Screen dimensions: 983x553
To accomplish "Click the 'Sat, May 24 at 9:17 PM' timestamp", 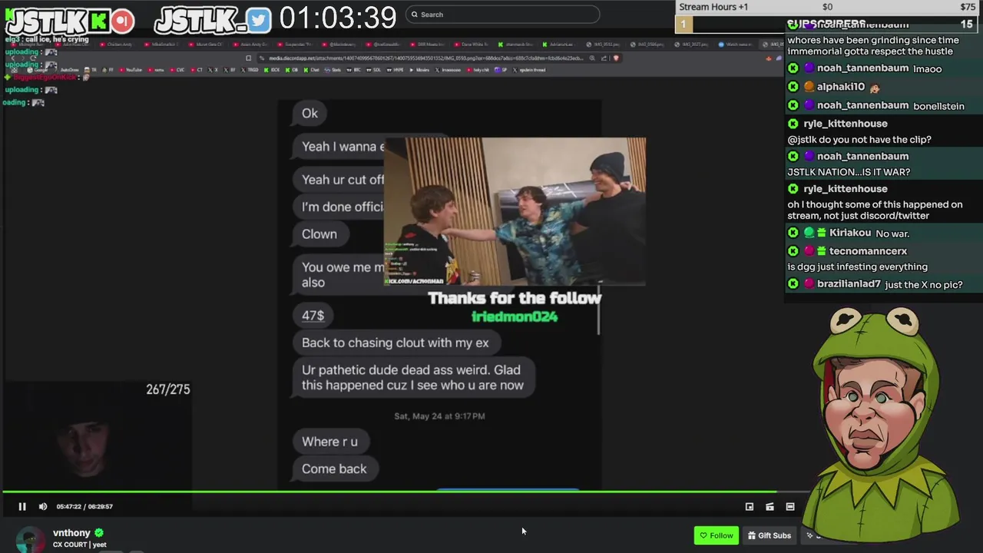I will (439, 416).
